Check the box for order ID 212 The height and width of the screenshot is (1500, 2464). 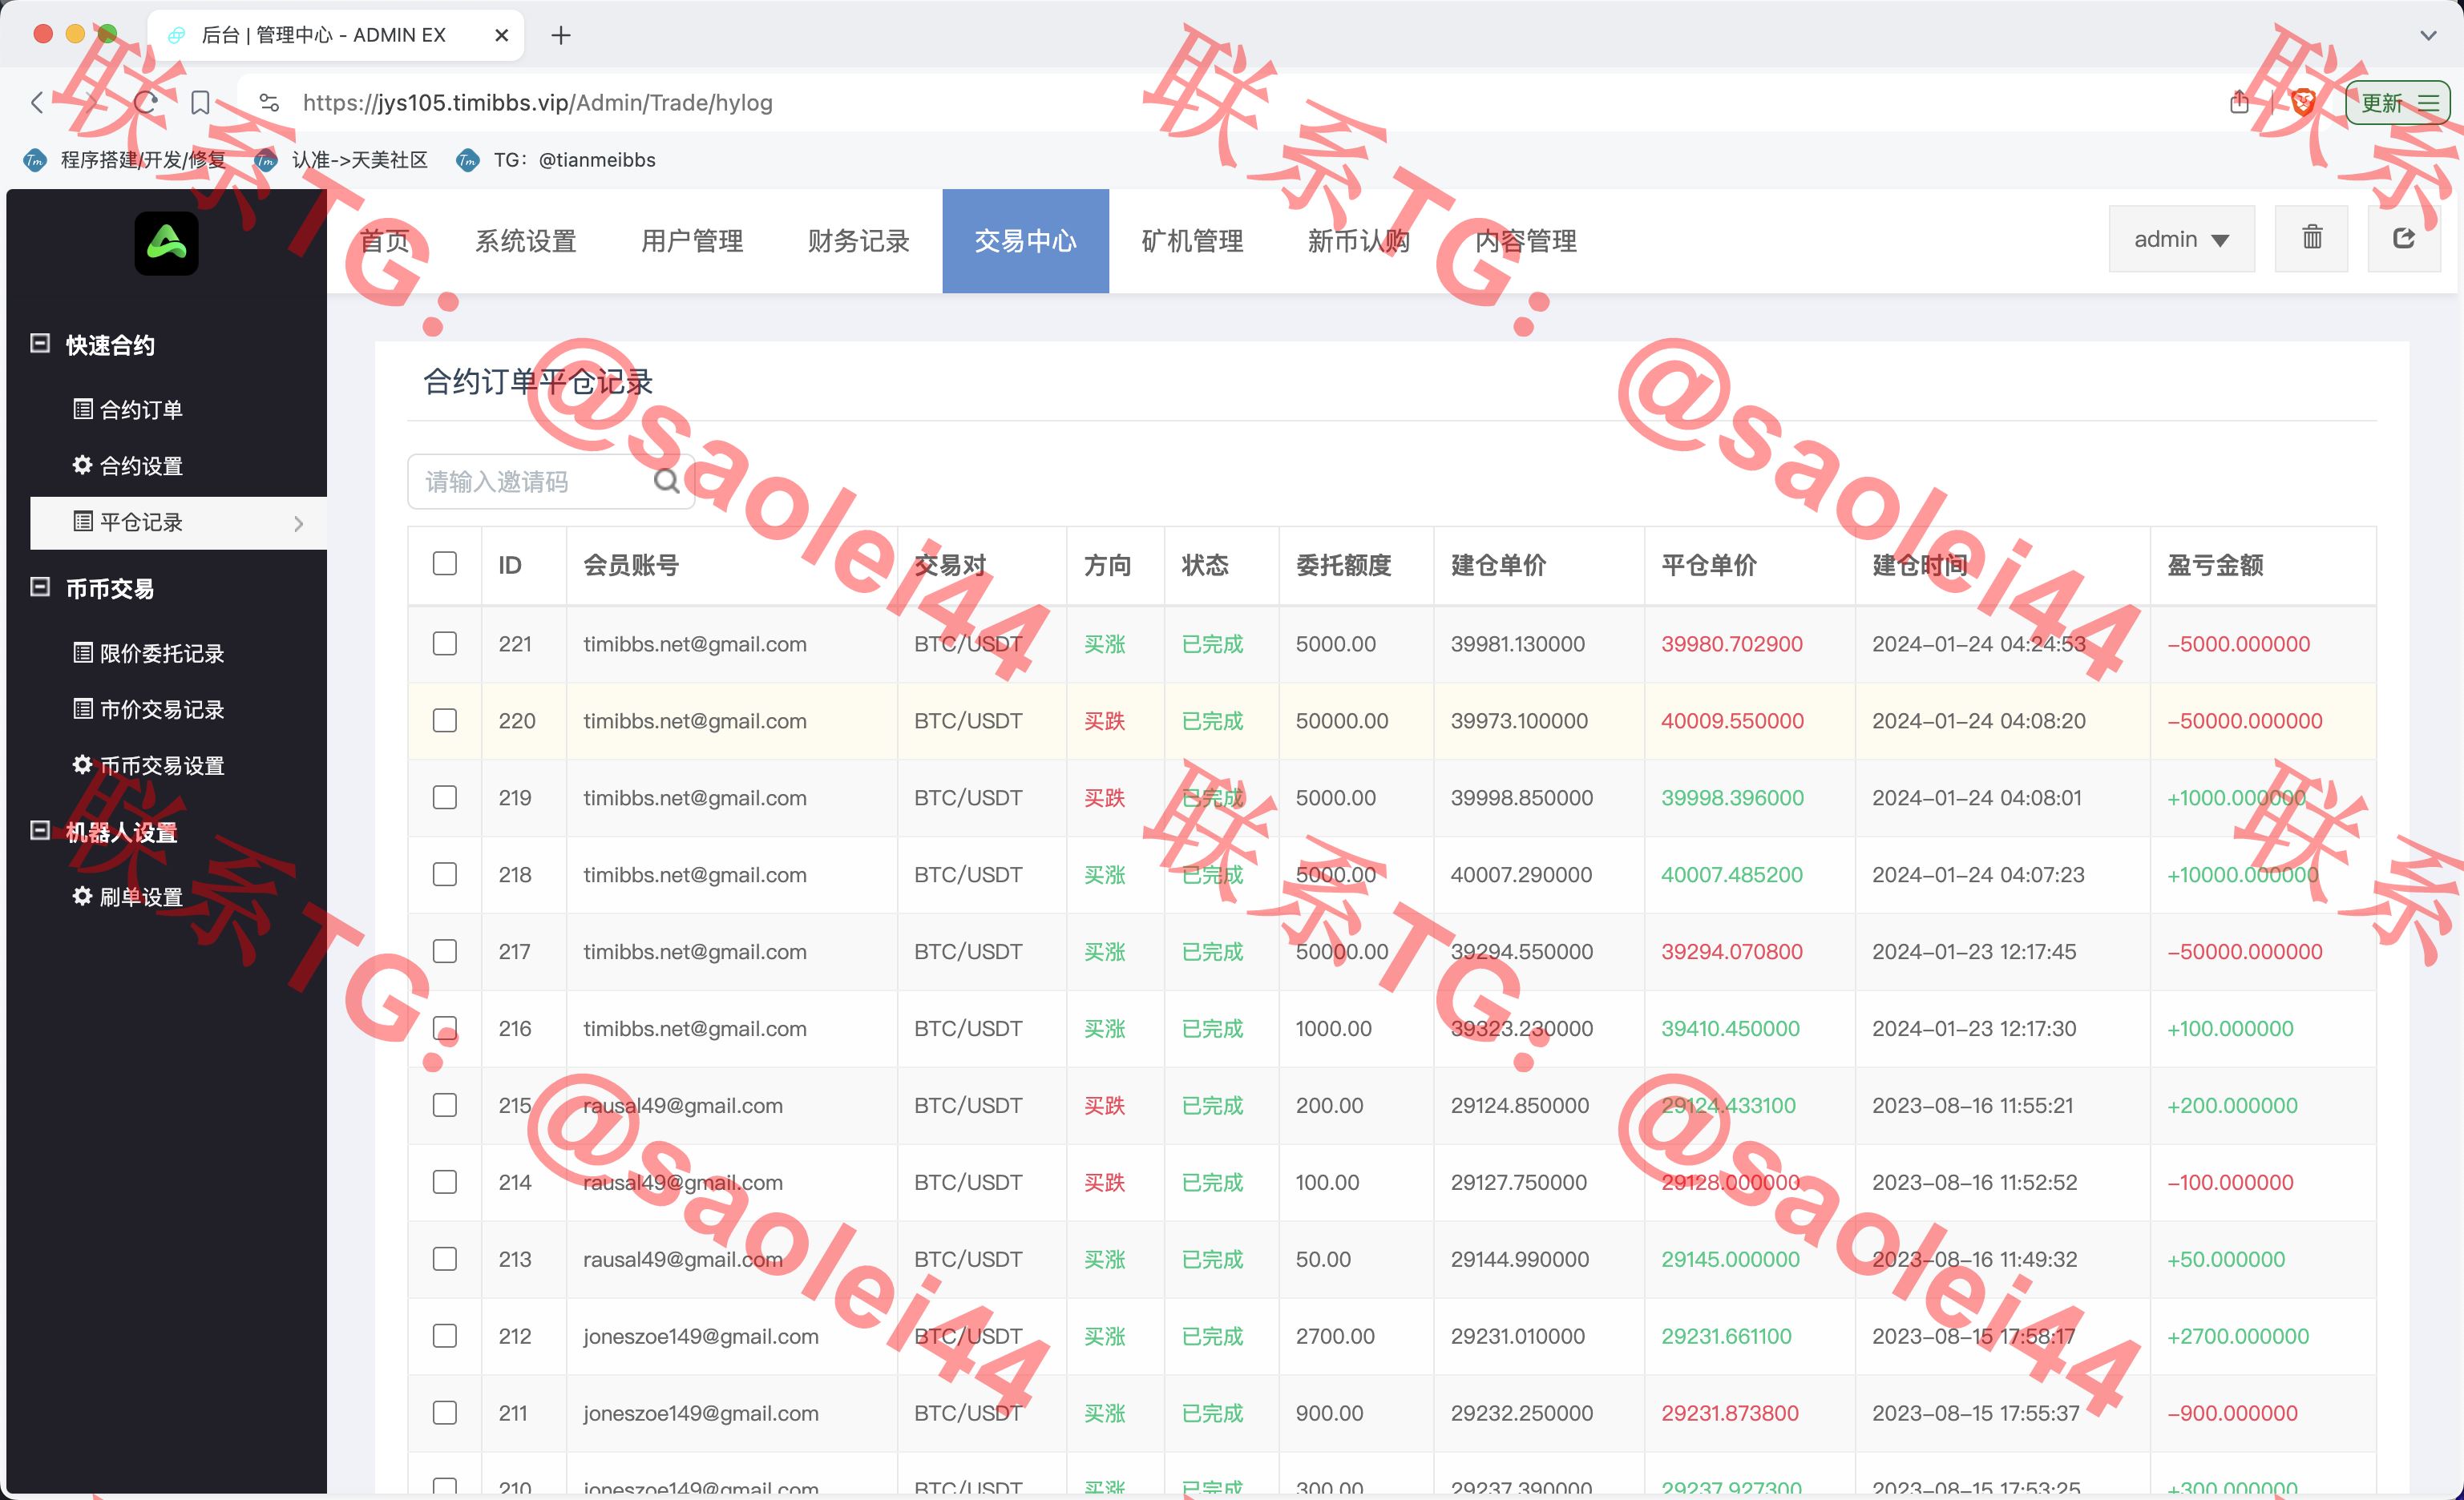[445, 1336]
